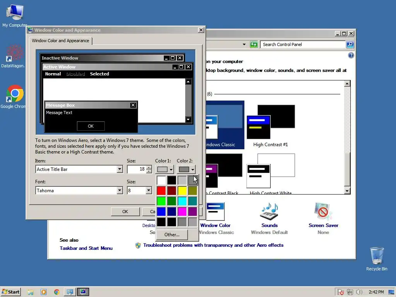
Task: Click the Screen Saver link text
Action: click(323, 225)
